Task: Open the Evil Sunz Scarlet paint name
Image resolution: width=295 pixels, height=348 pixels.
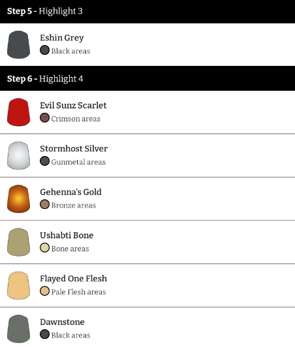Action: (x=73, y=105)
